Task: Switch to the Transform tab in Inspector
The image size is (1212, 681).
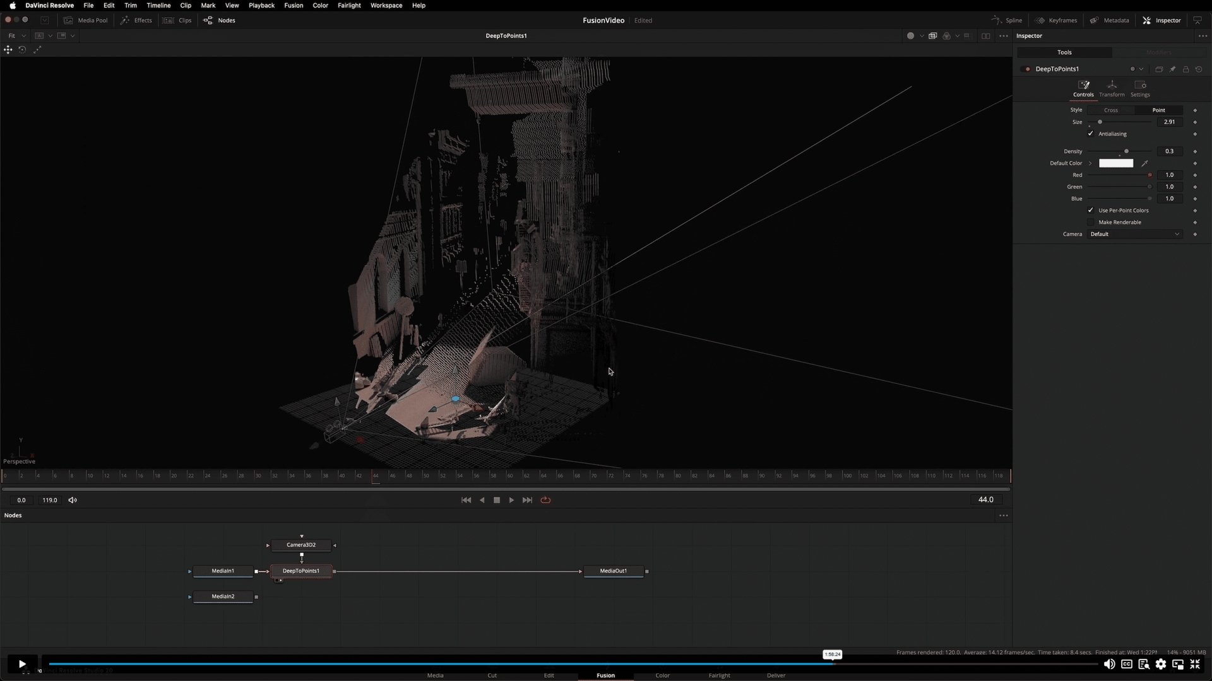Action: tap(1112, 88)
